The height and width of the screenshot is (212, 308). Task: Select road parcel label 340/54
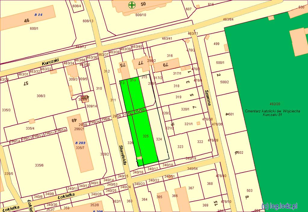point(192,169)
